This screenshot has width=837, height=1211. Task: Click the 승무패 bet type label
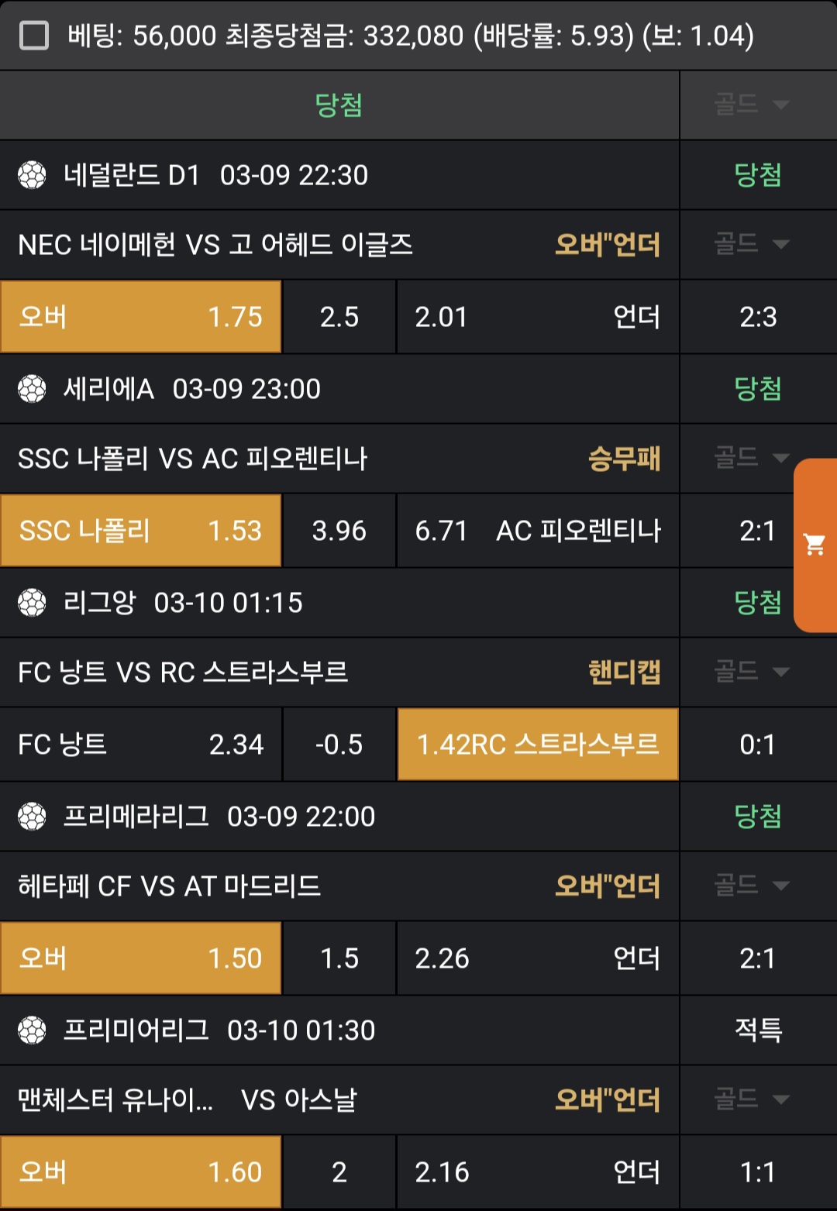(x=624, y=459)
